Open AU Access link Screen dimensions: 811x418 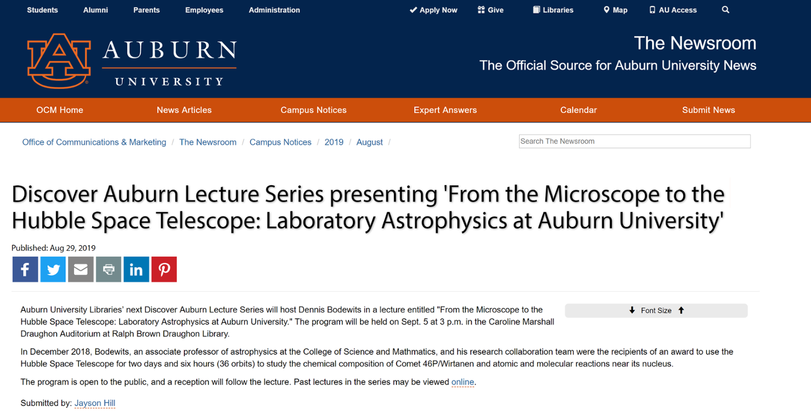coord(673,10)
